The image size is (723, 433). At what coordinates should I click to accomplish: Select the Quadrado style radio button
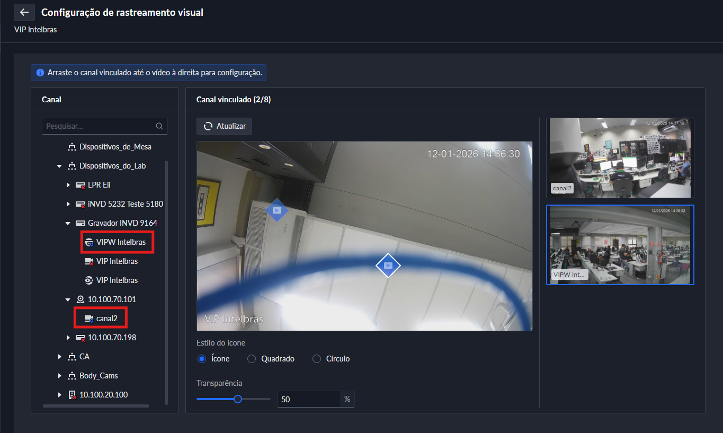pyautogui.click(x=252, y=359)
